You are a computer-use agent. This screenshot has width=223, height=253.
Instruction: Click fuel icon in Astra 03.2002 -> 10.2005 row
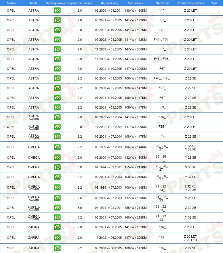point(57,30)
